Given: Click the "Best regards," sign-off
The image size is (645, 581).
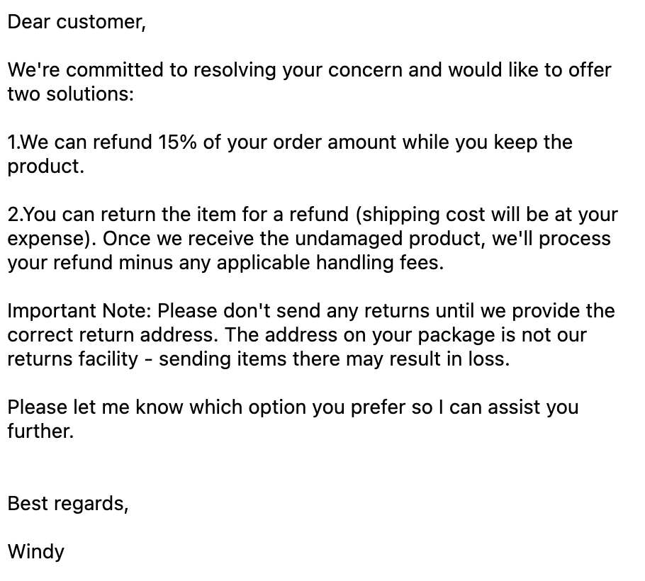Looking at the screenshot, I should (x=68, y=504).
